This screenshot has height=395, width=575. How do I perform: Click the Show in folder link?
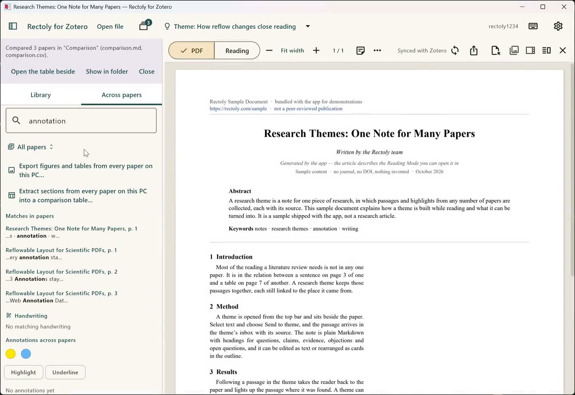(107, 71)
